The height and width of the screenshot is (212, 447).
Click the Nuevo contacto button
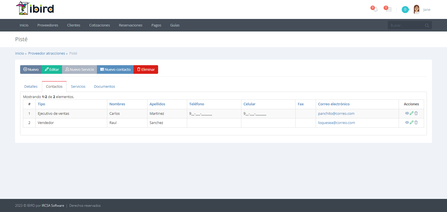pyautogui.click(x=115, y=69)
